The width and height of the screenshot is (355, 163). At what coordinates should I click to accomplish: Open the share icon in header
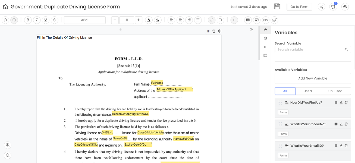tap(321, 7)
